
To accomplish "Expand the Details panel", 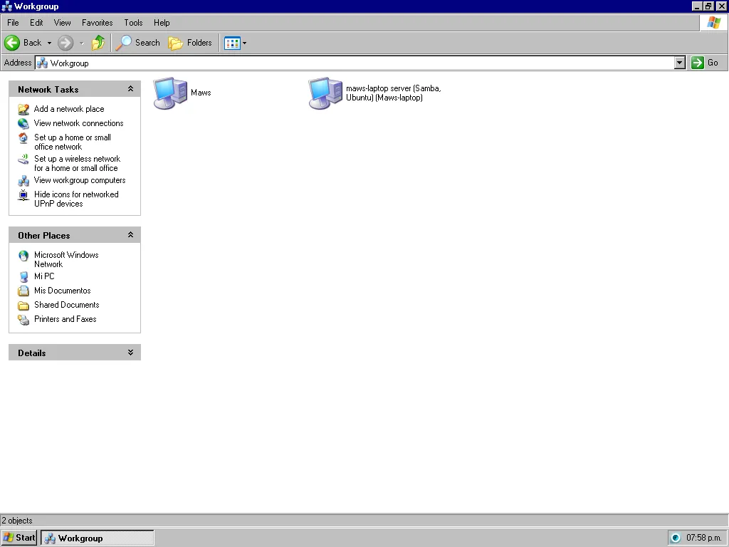I will tap(131, 353).
